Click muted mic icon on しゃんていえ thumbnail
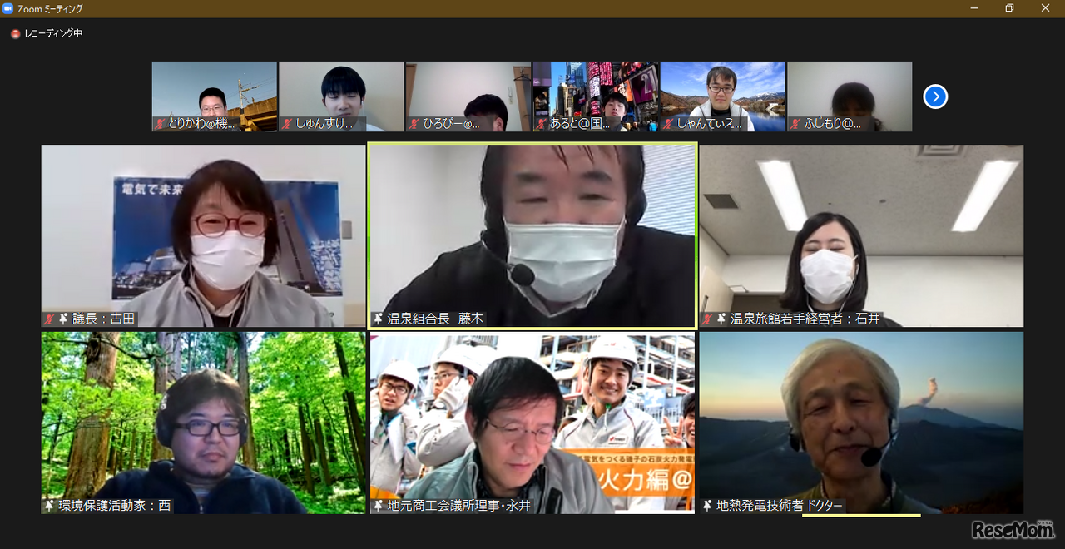 click(668, 124)
